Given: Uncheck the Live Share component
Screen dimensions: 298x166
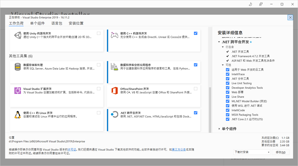Looking at the screenshot, I should [x=227, y=97].
